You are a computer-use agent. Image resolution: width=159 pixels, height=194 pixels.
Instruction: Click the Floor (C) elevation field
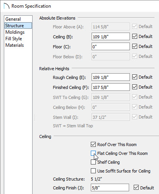pyautogui.click(x=111, y=46)
